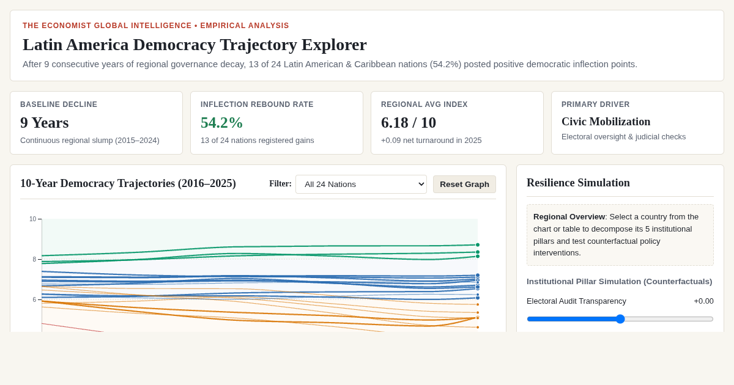Select the Baseline Decline 9 Years card
734x385 pixels.
click(x=96, y=123)
